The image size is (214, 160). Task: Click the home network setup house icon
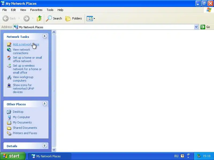click(x=9, y=58)
